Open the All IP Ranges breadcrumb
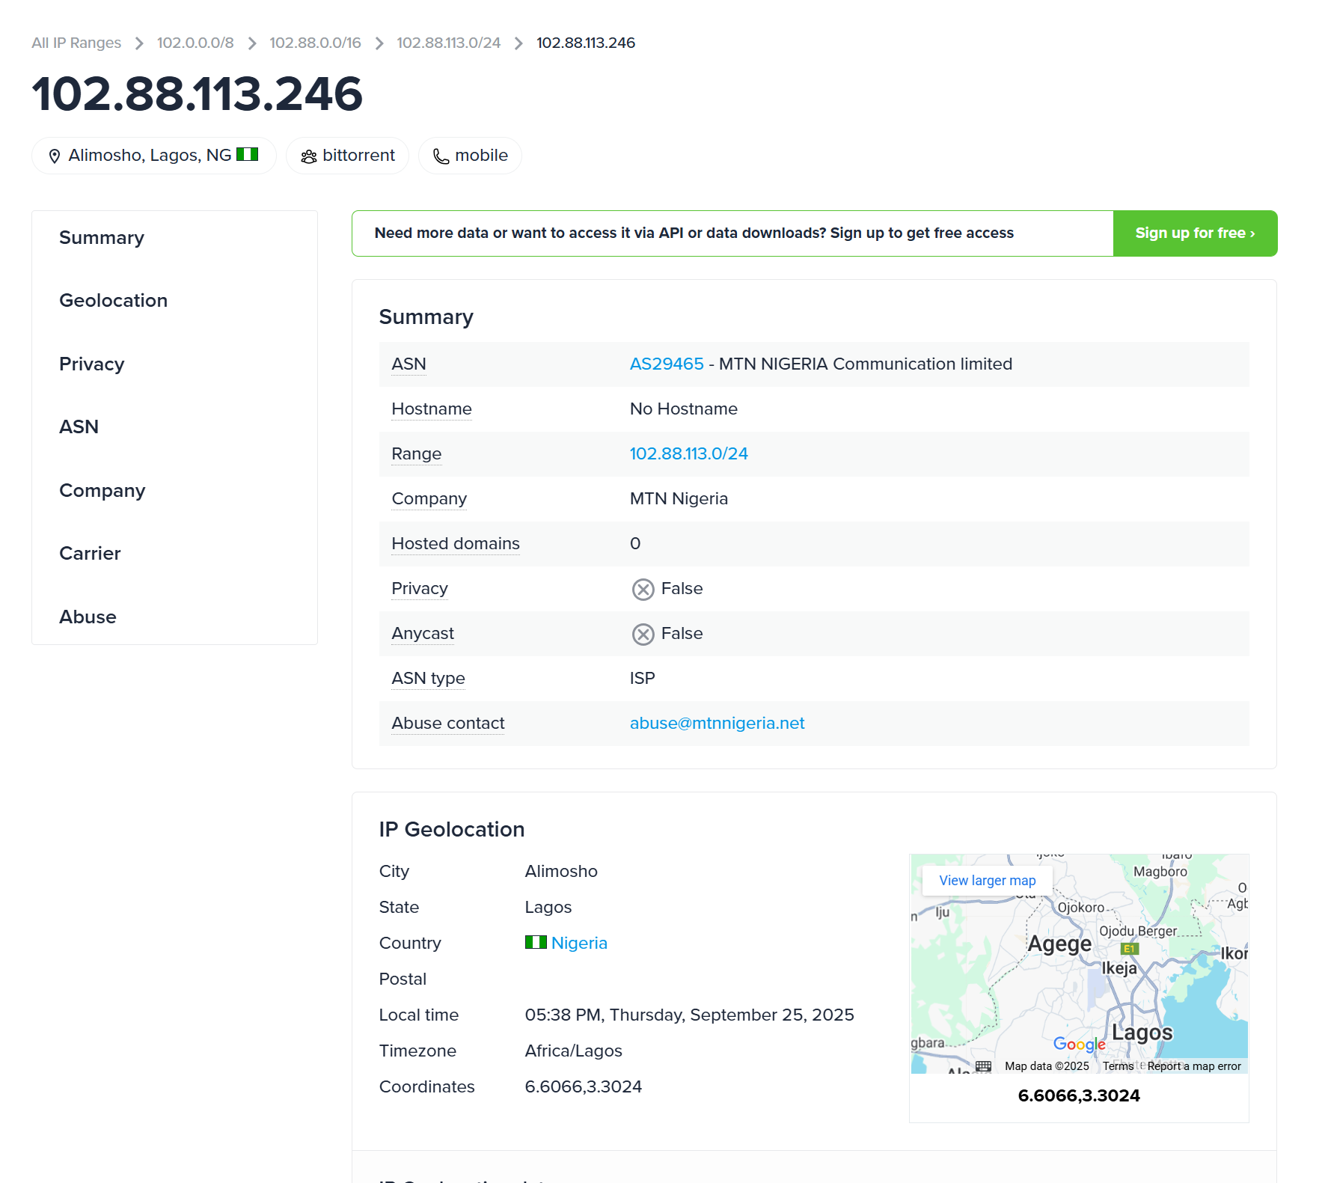 (76, 43)
